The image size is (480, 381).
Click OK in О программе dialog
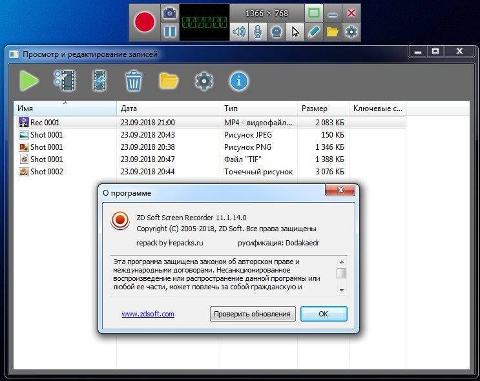tap(324, 314)
